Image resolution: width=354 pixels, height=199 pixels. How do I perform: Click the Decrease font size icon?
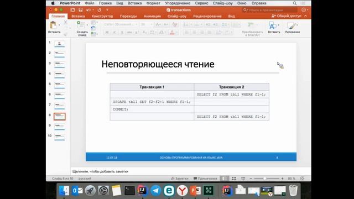pyautogui.click(x=166, y=24)
